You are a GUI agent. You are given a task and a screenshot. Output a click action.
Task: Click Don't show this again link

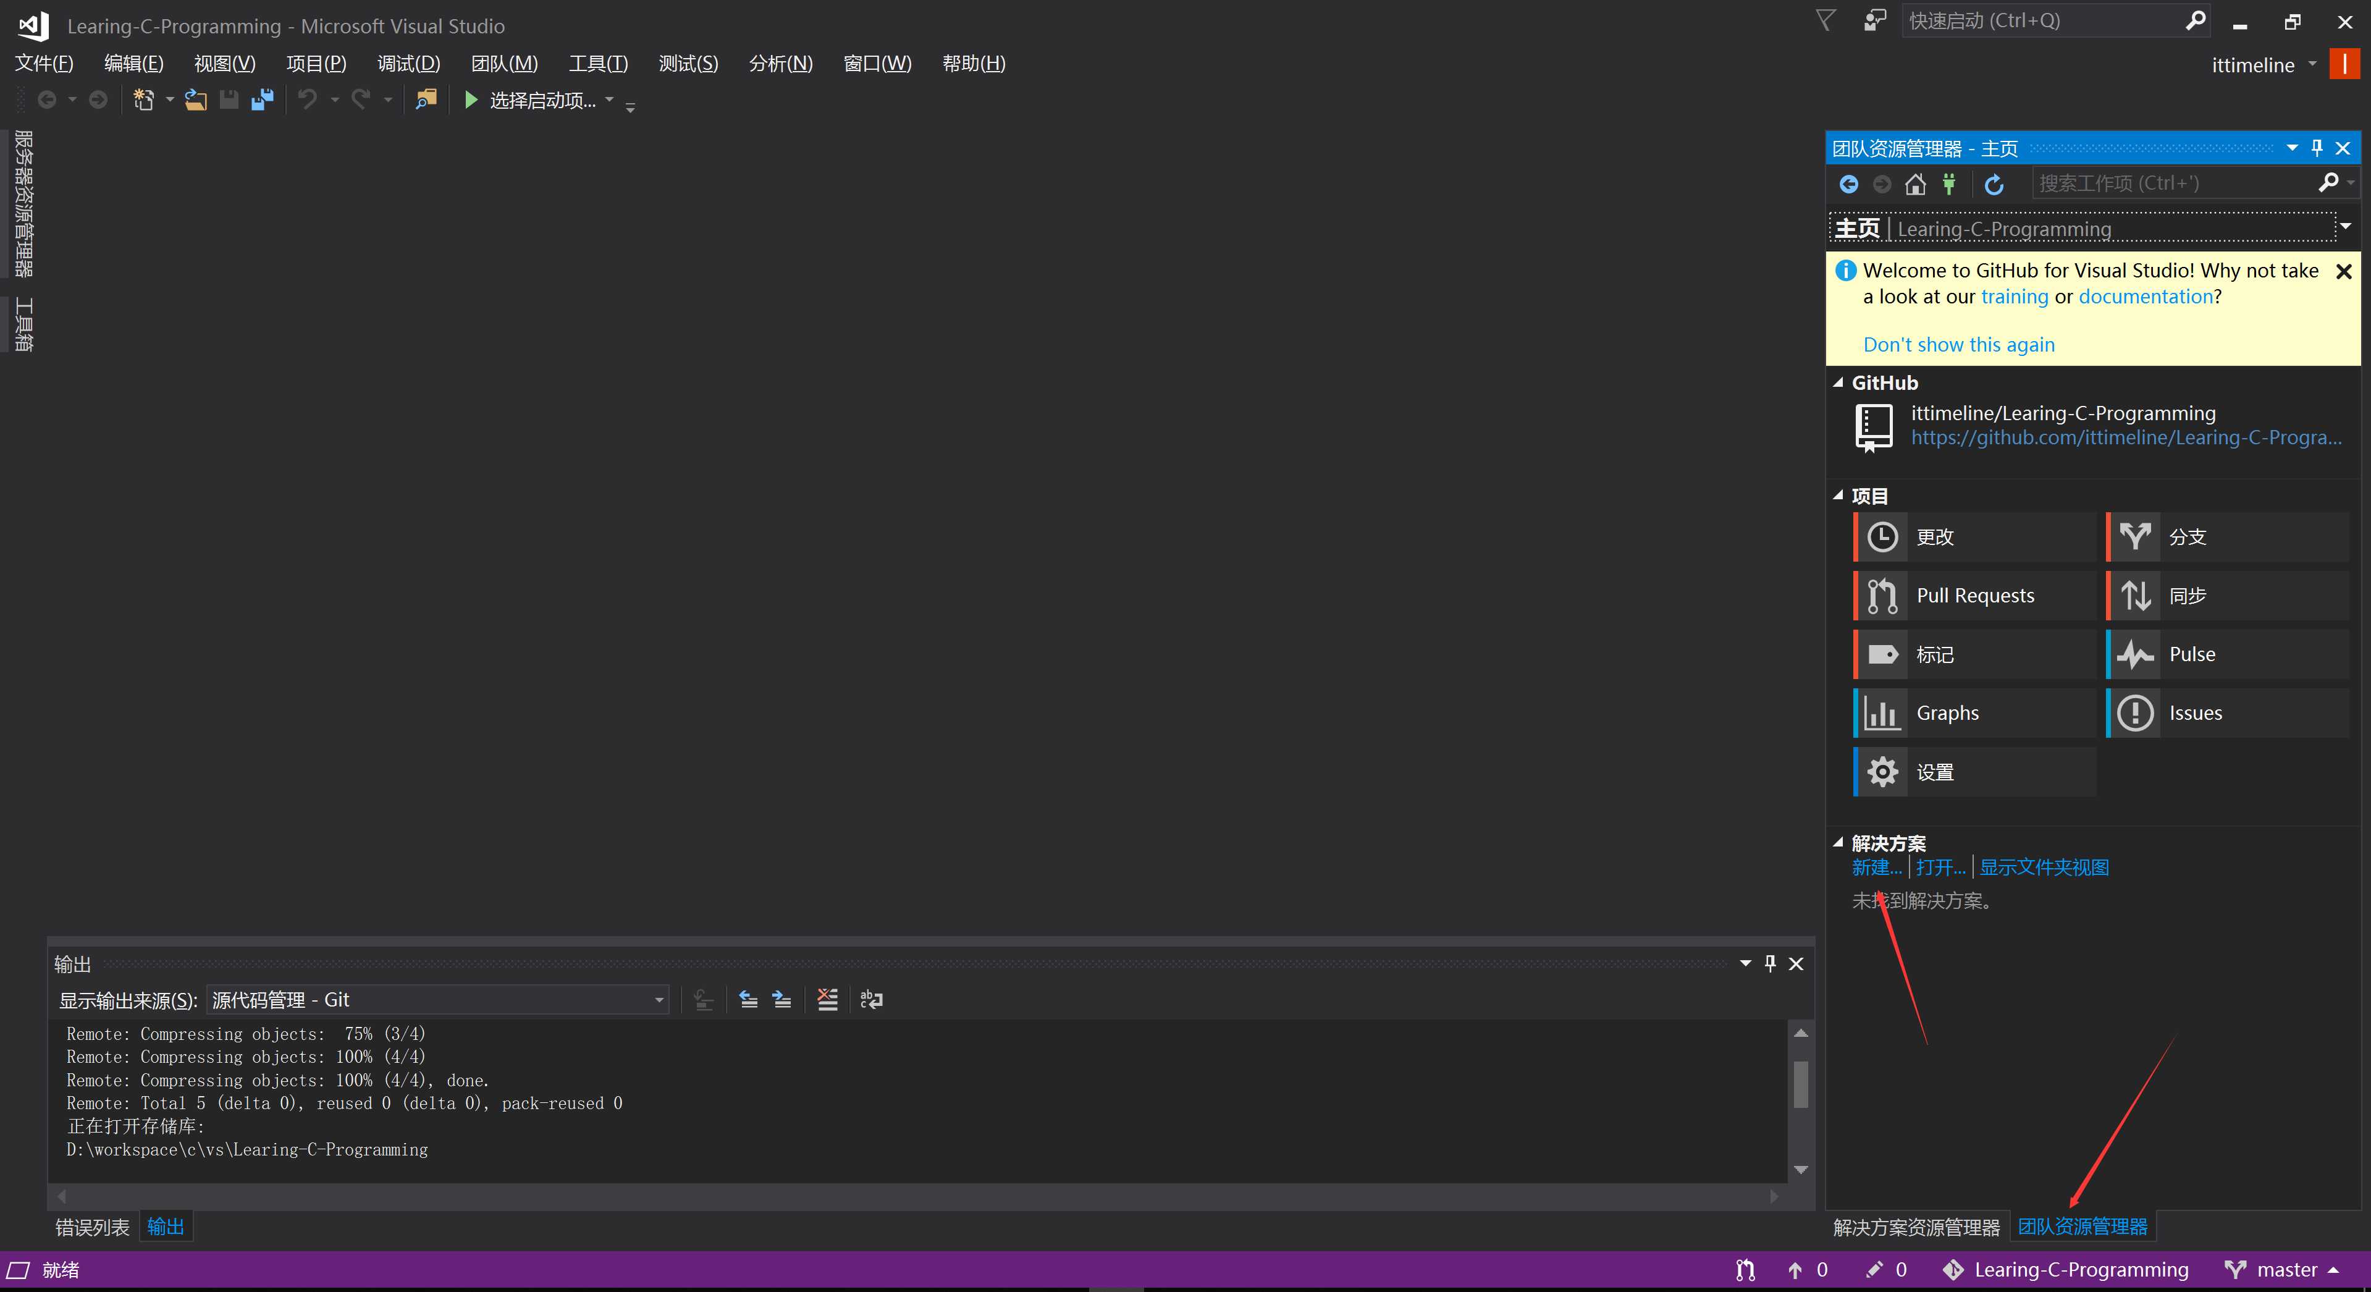coord(1959,344)
